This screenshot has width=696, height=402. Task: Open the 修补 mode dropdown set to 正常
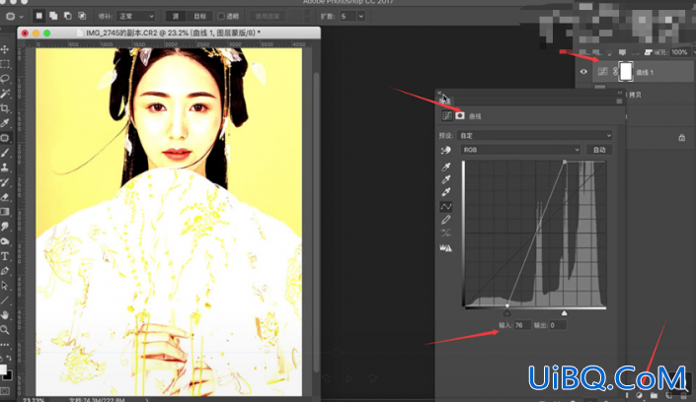pos(136,17)
